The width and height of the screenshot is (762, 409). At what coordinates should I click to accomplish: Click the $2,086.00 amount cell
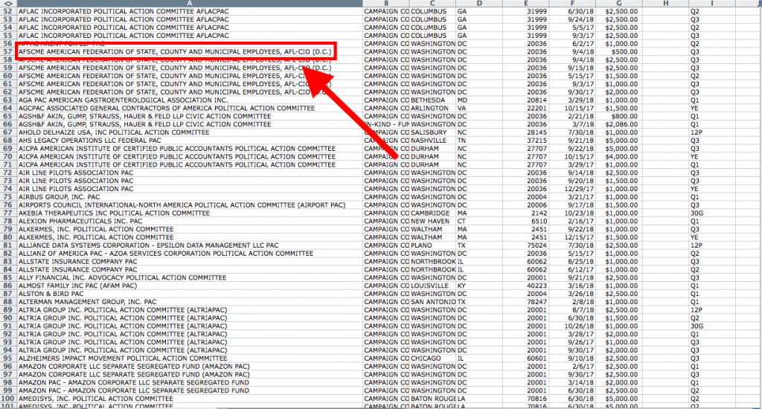[619, 124]
